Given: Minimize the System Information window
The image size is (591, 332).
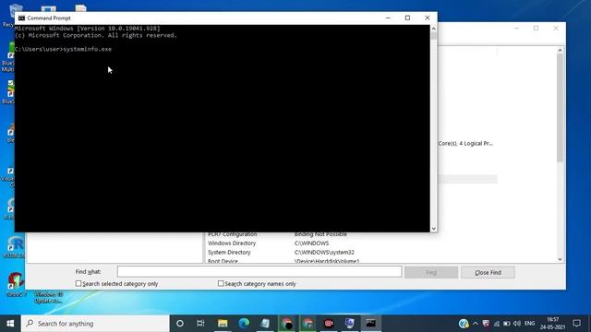Looking at the screenshot, I should [516, 29].
